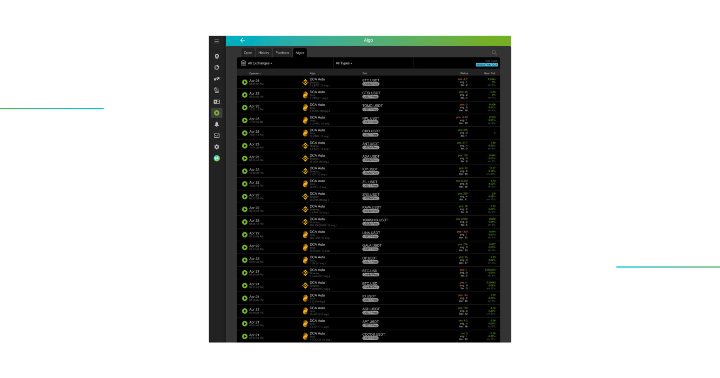Click the back arrow in the Algo header
720x378 pixels.
click(x=242, y=40)
